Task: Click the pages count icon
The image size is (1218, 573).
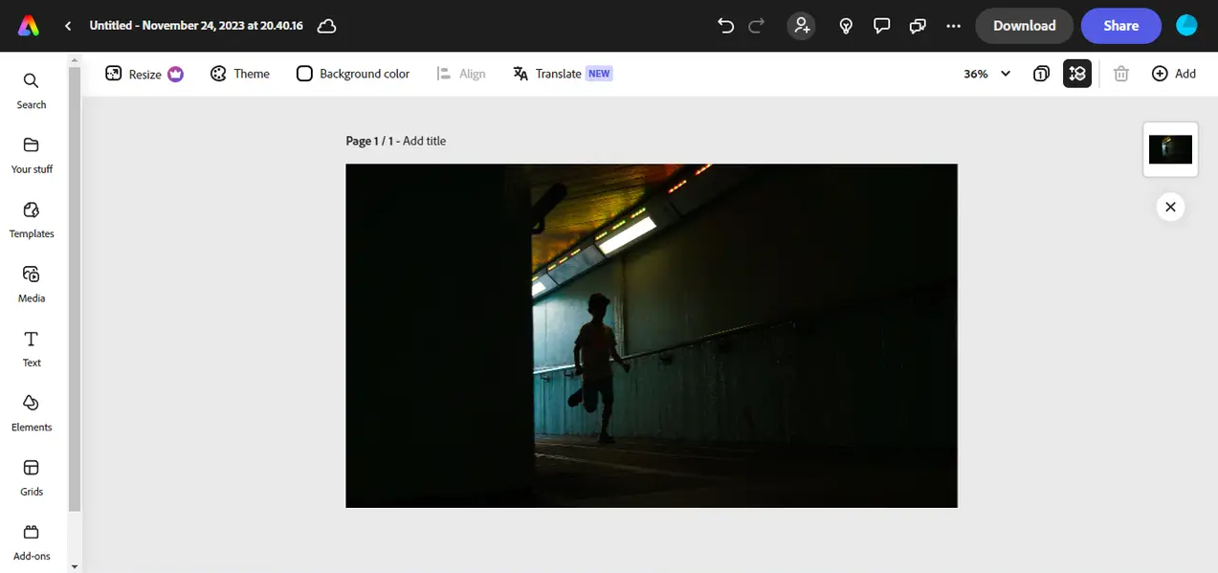Action: pos(1042,74)
